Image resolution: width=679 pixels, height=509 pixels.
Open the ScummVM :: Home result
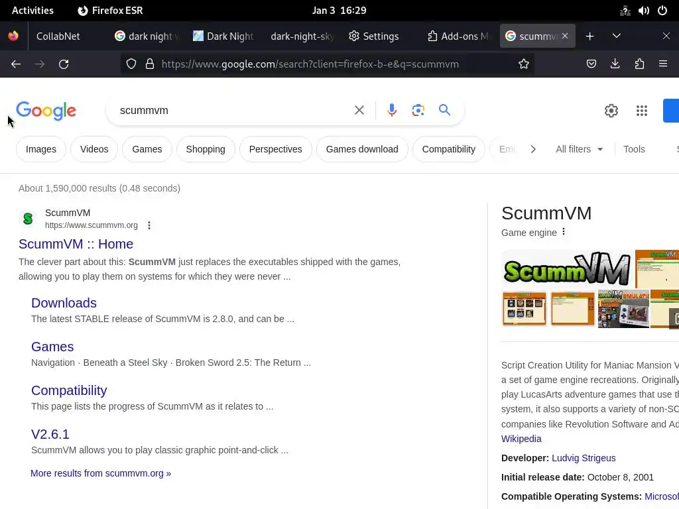click(x=76, y=244)
